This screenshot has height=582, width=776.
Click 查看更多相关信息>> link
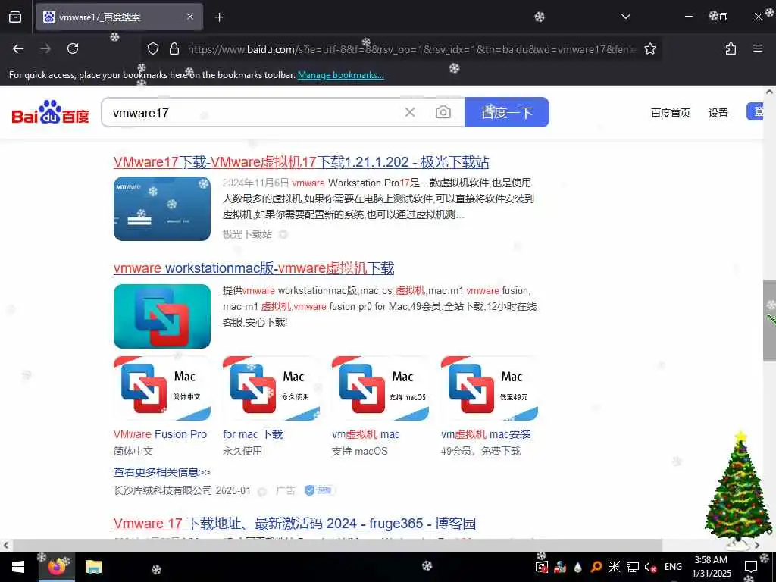(x=162, y=472)
